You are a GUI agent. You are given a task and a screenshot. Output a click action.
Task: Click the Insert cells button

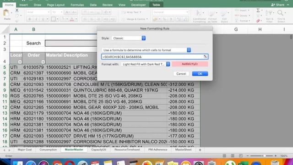(243, 10)
